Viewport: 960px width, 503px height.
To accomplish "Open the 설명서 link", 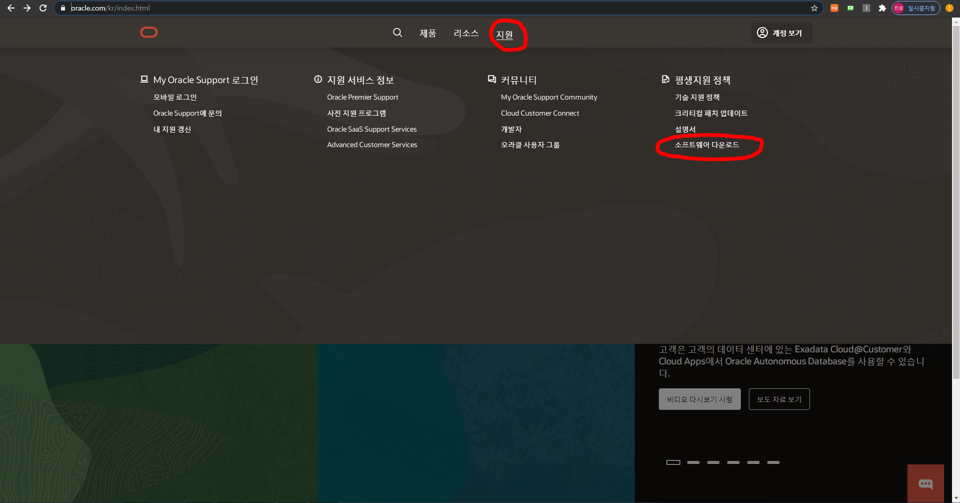I will pos(685,129).
